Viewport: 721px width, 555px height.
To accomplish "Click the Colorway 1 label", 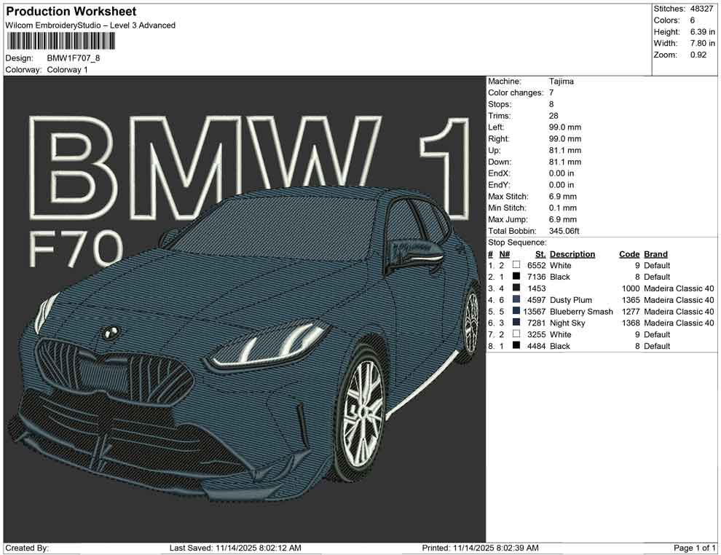I will tap(66, 69).
